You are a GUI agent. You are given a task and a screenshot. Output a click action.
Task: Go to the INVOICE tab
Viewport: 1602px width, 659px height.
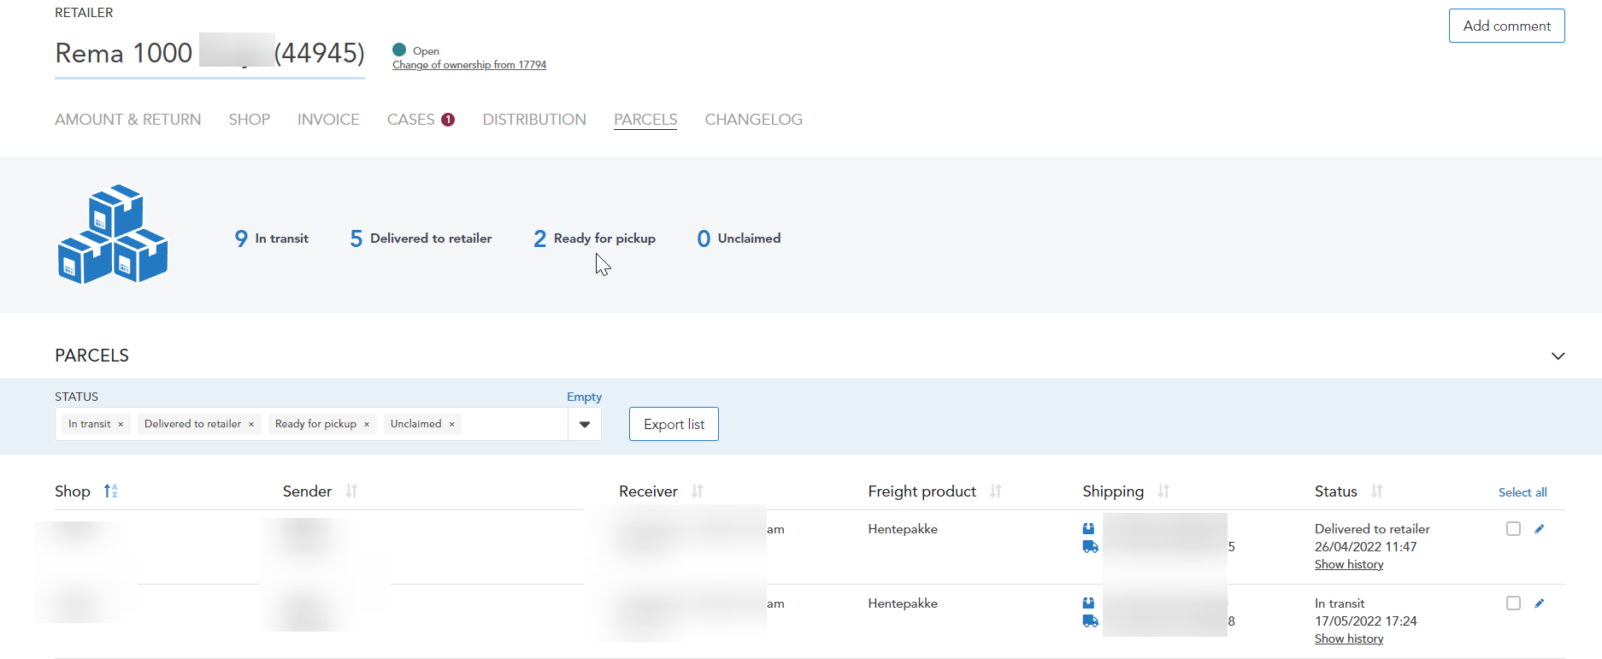[x=328, y=120]
